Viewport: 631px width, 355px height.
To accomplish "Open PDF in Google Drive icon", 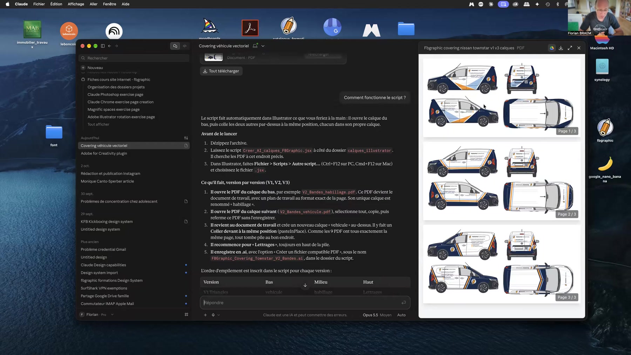I will (x=552, y=48).
